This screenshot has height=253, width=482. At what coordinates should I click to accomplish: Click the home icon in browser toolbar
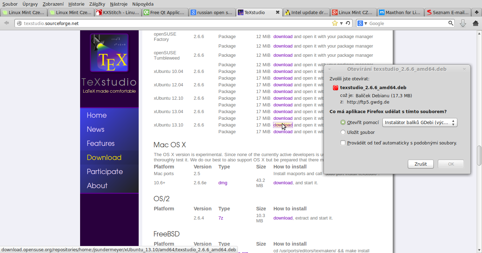pos(475,23)
